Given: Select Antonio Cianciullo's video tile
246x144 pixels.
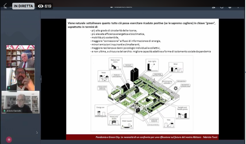Looking at the screenshot, I should coord(20,102).
